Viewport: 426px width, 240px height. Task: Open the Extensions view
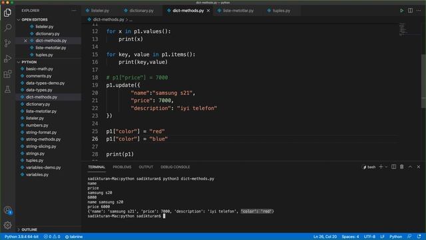7,74
